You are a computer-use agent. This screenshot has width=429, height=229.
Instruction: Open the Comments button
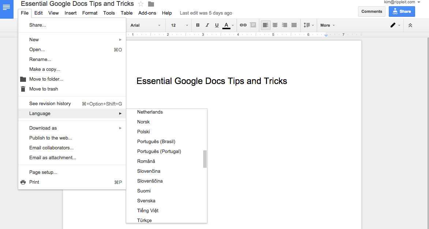[x=372, y=11]
